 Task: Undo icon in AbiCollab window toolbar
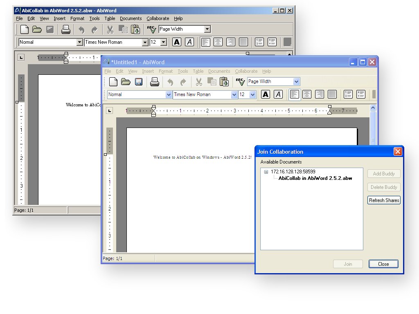[81, 29]
